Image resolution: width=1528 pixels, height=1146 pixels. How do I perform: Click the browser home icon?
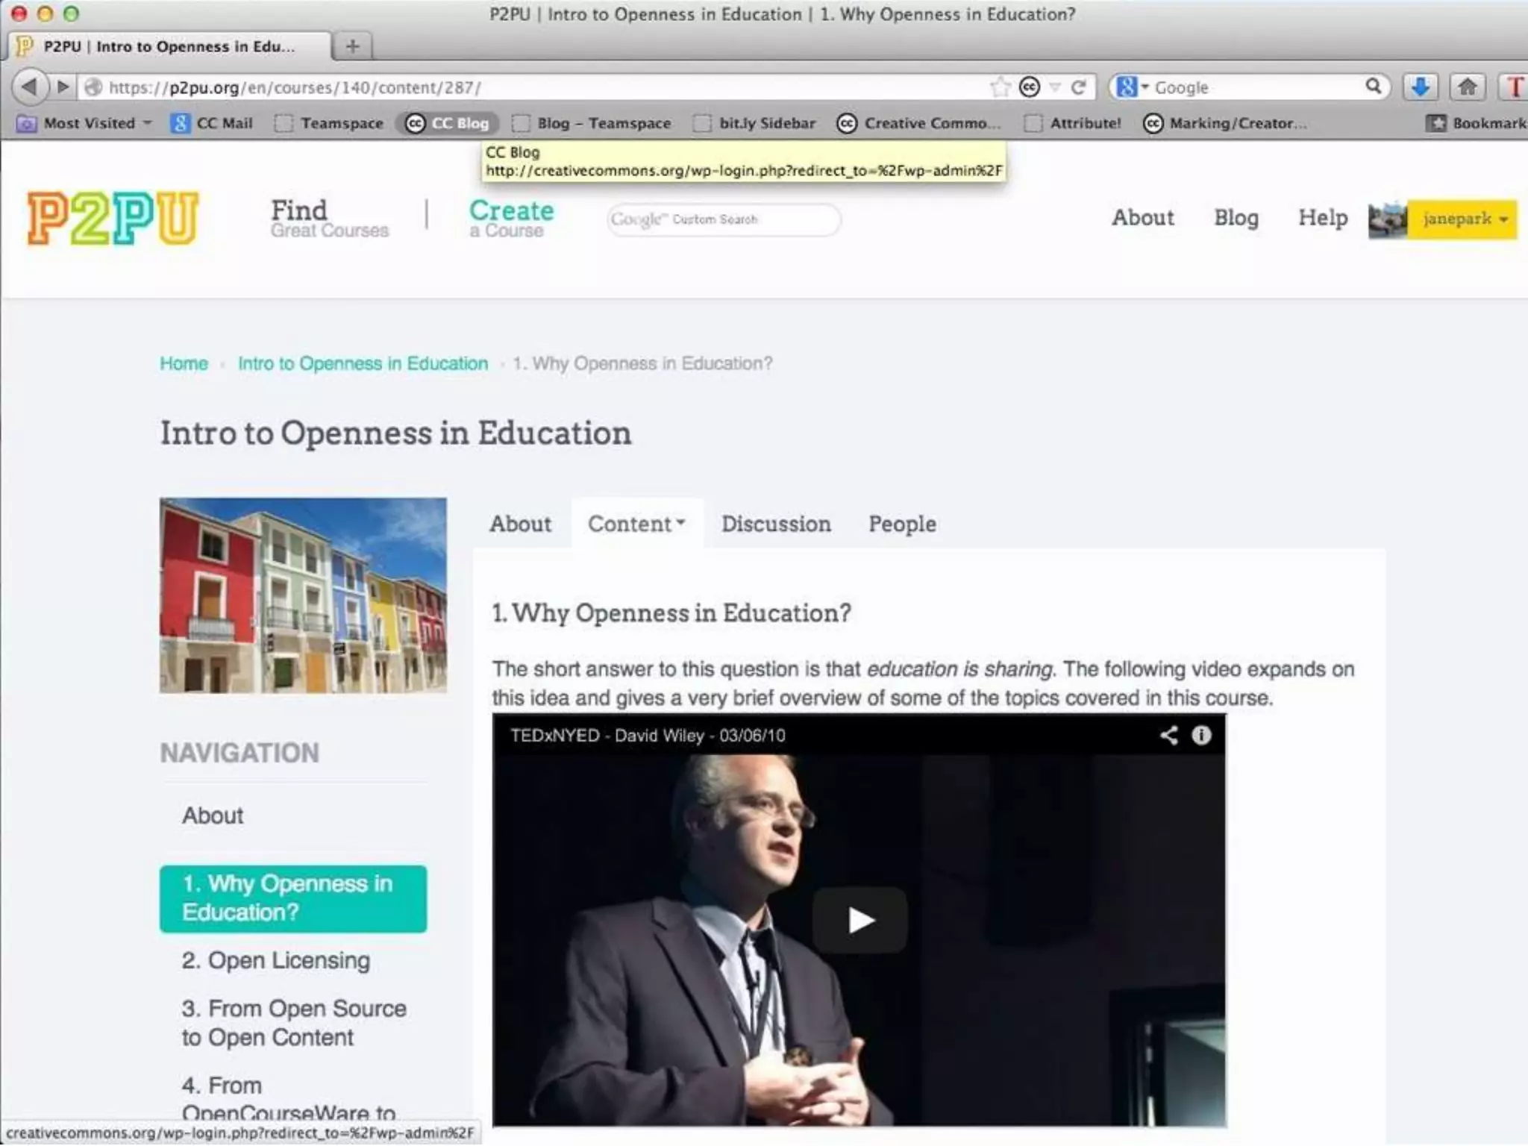tap(1467, 87)
